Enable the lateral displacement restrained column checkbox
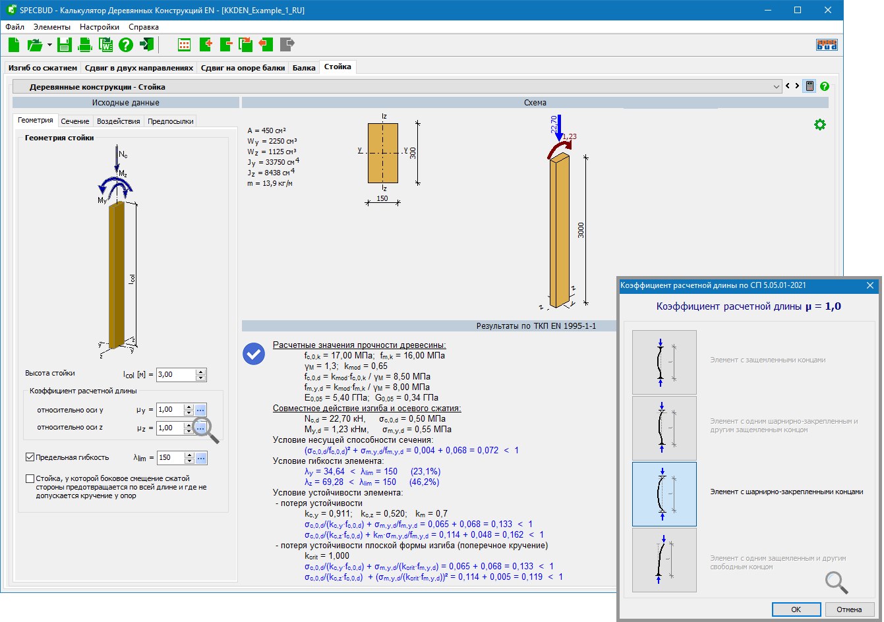The width and height of the screenshot is (884, 622). (x=30, y=479)
